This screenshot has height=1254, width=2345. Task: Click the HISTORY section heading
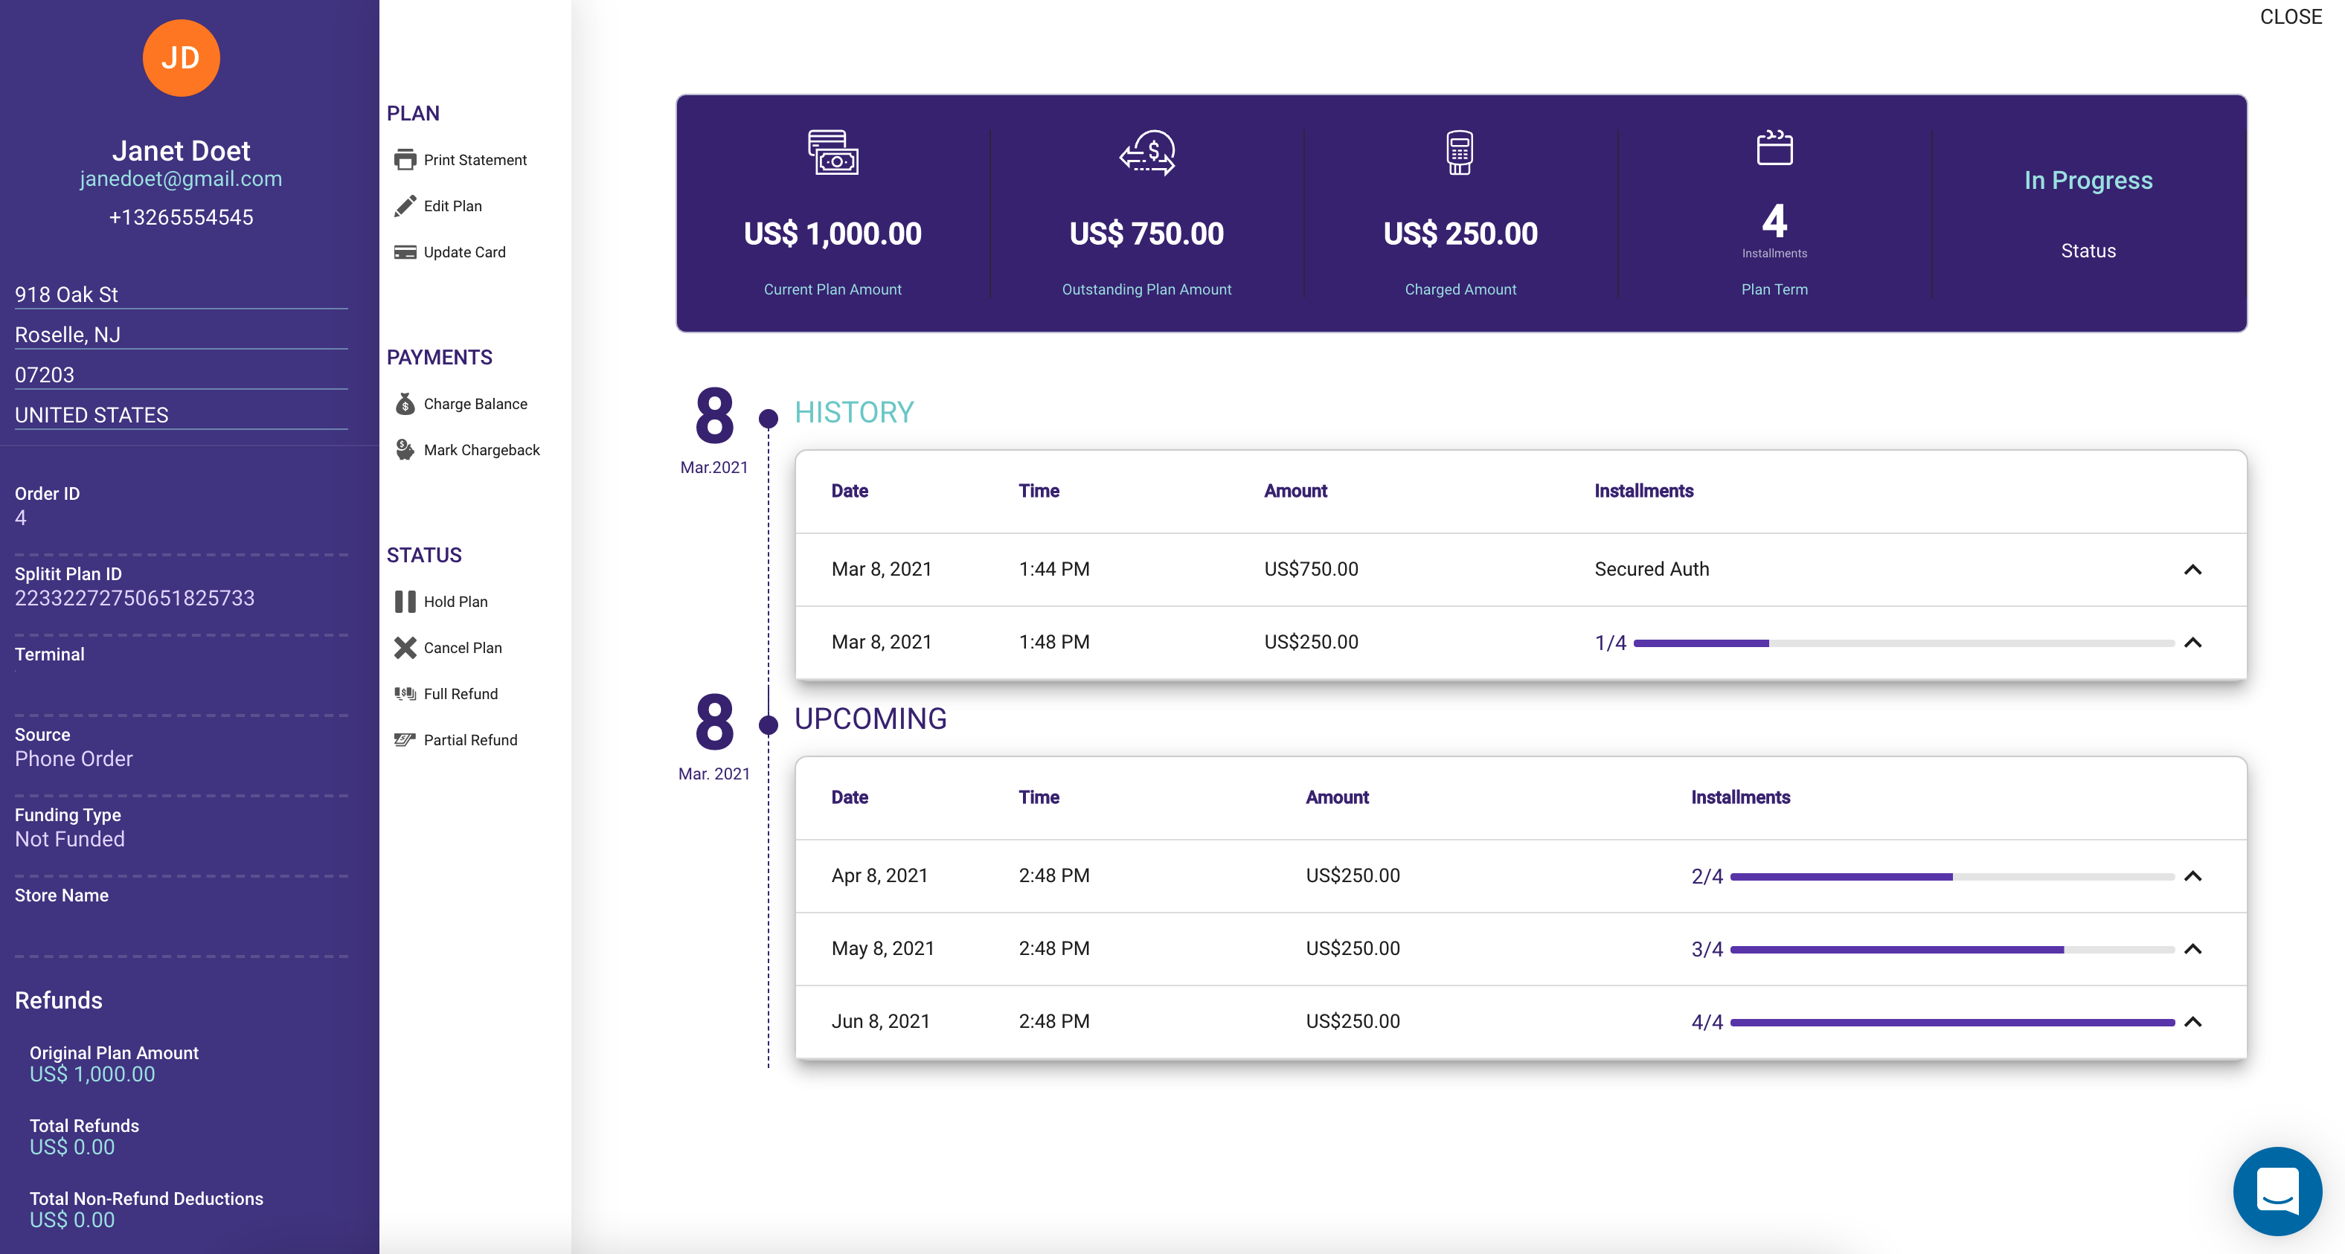854,411
